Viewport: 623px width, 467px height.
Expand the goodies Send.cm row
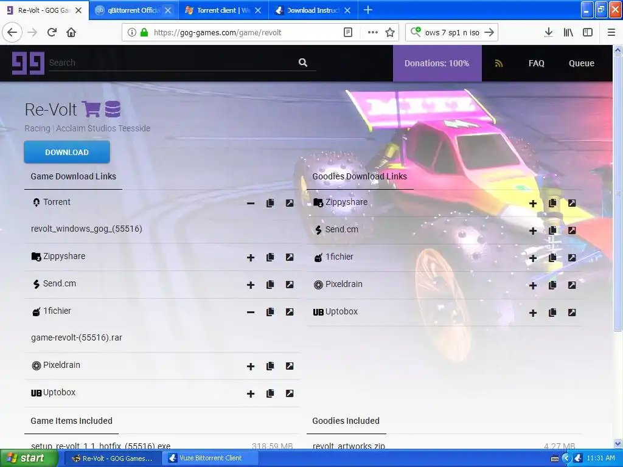point(533,231)
